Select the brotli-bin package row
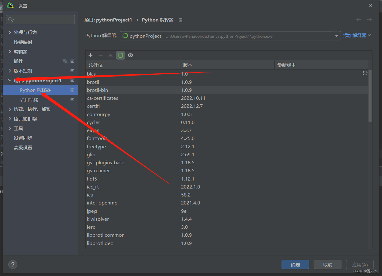This screenshot has height=276, width=382. tap(227, 90)
